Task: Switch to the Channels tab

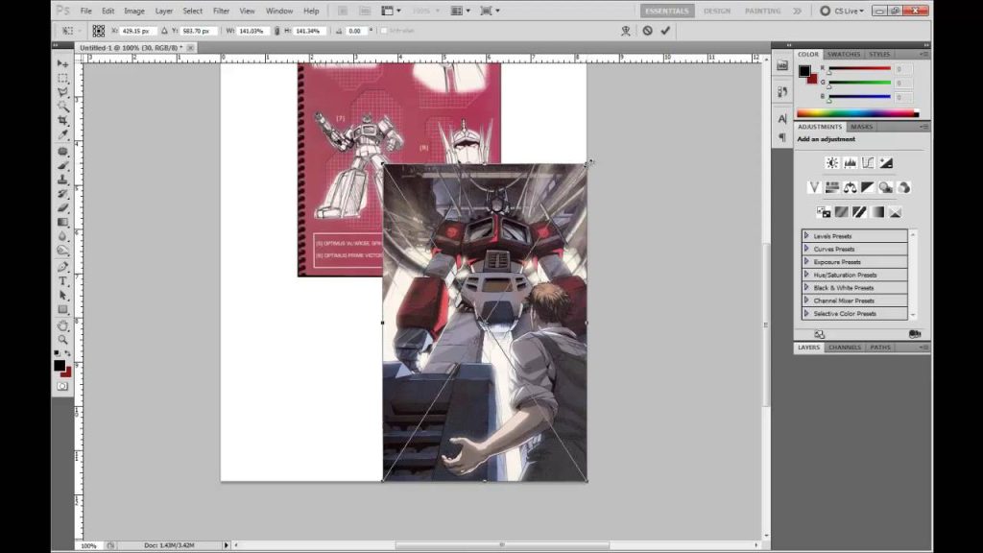Action: 845,348
